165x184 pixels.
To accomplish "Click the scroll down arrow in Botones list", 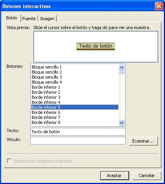I will point(121,122).
